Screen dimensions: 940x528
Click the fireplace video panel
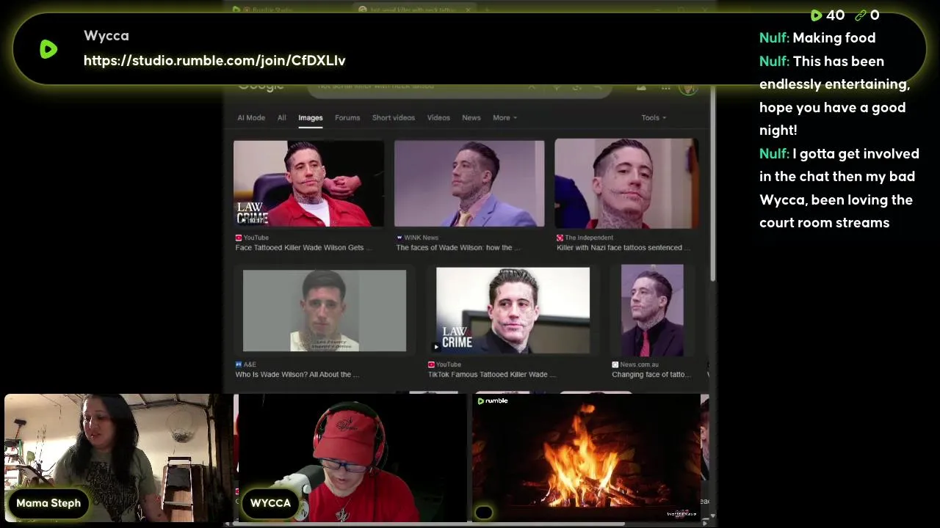click(586, 458)
